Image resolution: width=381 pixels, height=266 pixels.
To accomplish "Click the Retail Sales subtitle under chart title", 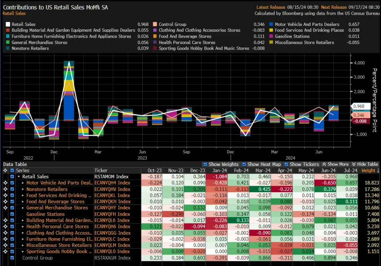I will (x=14, y=13).
